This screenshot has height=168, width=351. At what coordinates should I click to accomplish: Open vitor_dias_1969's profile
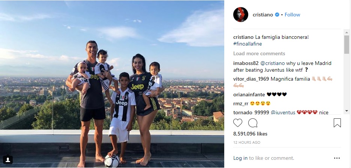coord(251,79)
